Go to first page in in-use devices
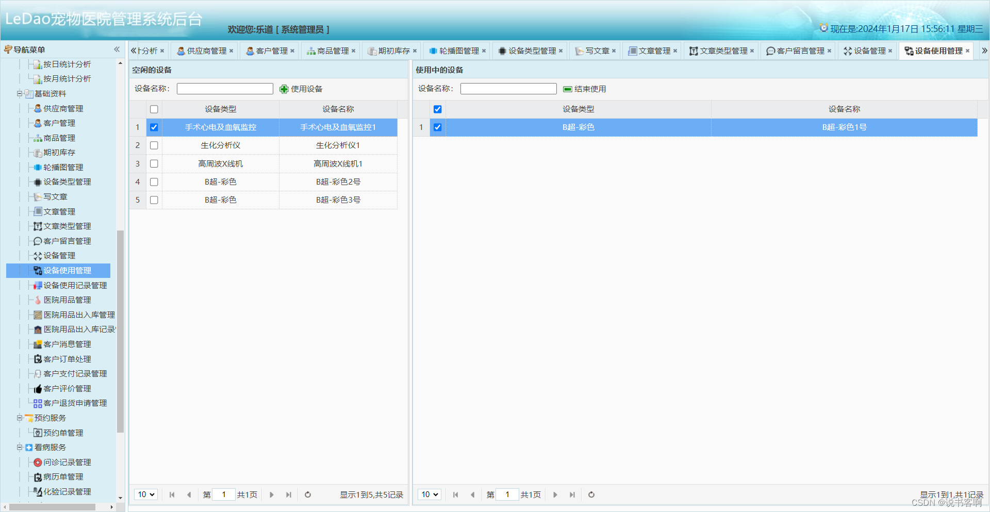990x512 pixels. [x=455, y=494]
